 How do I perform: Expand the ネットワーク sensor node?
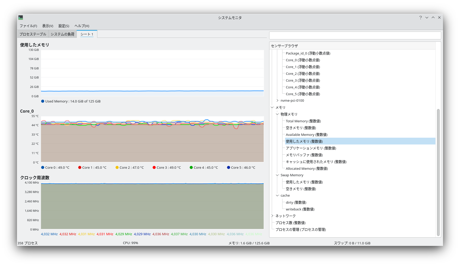tap(272, 216)
